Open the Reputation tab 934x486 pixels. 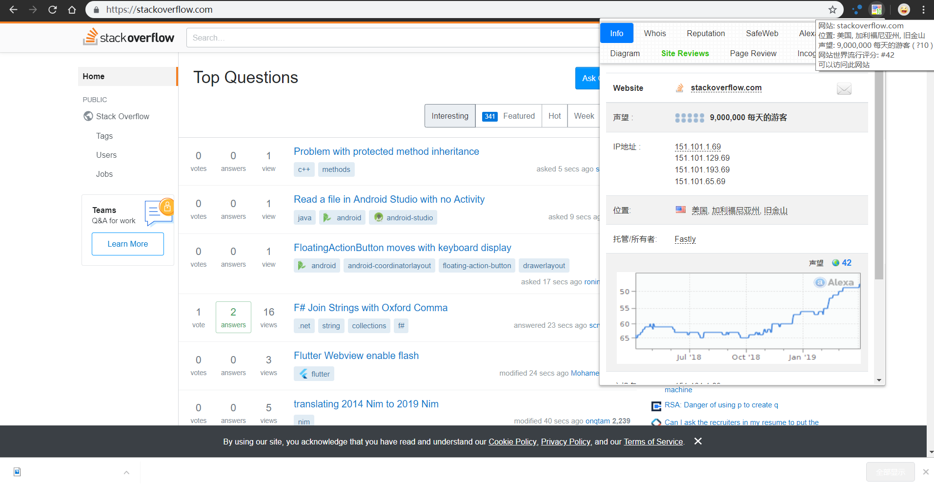coord(706,33)
